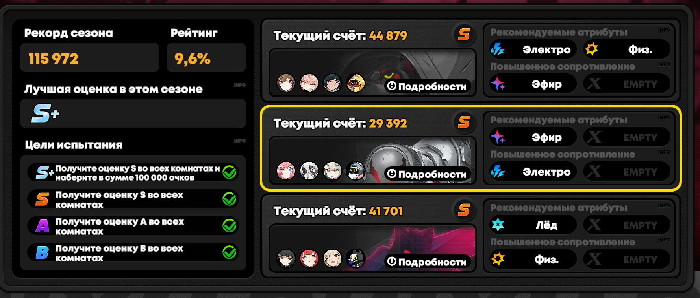Select the season record field showing 115 972
The height and width of the screenshot is (298, 700).
[90, 58]
